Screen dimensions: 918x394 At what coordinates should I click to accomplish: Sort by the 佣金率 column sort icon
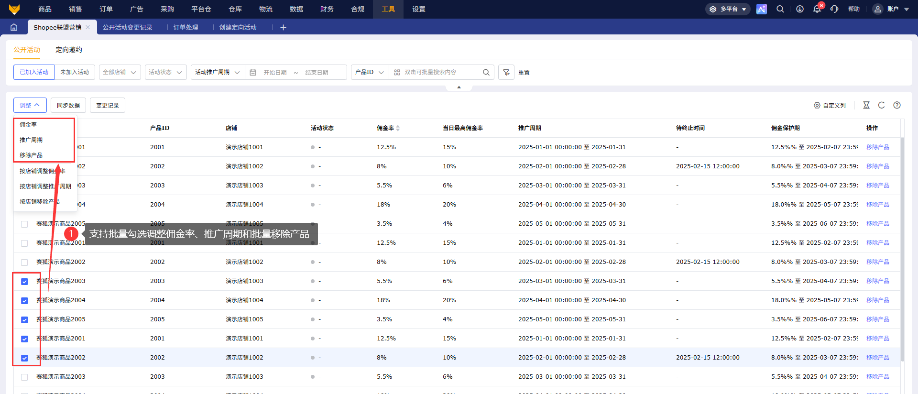(398, 128)
